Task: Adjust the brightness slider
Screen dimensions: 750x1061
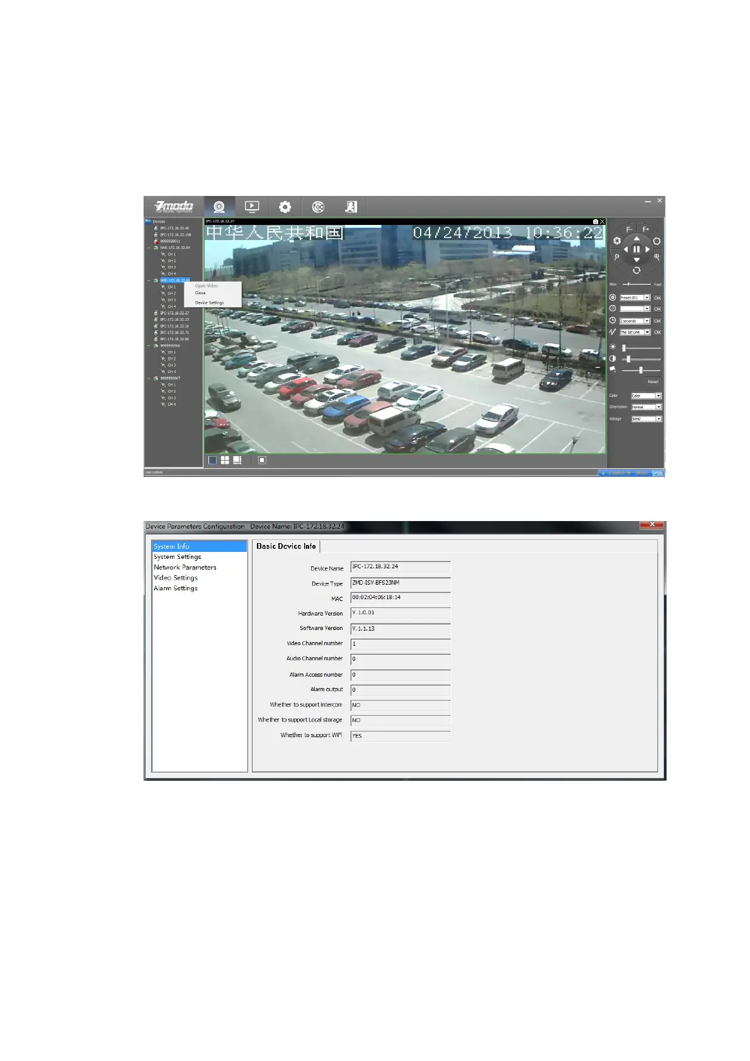Action: (x=624, y=348)
